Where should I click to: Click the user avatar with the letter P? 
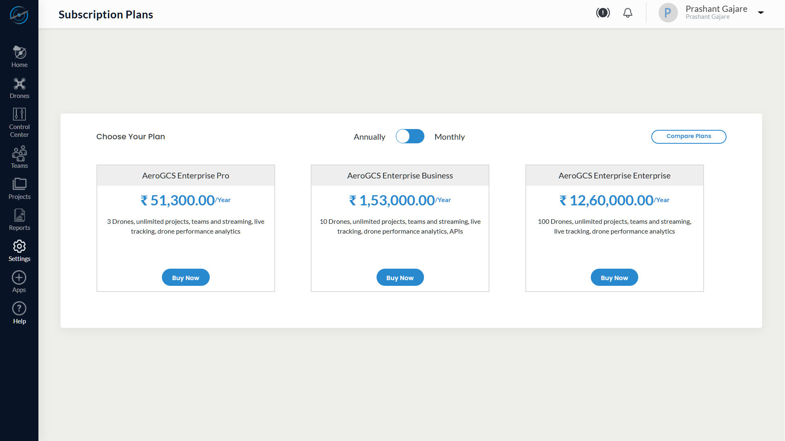[x=668, y=13]
